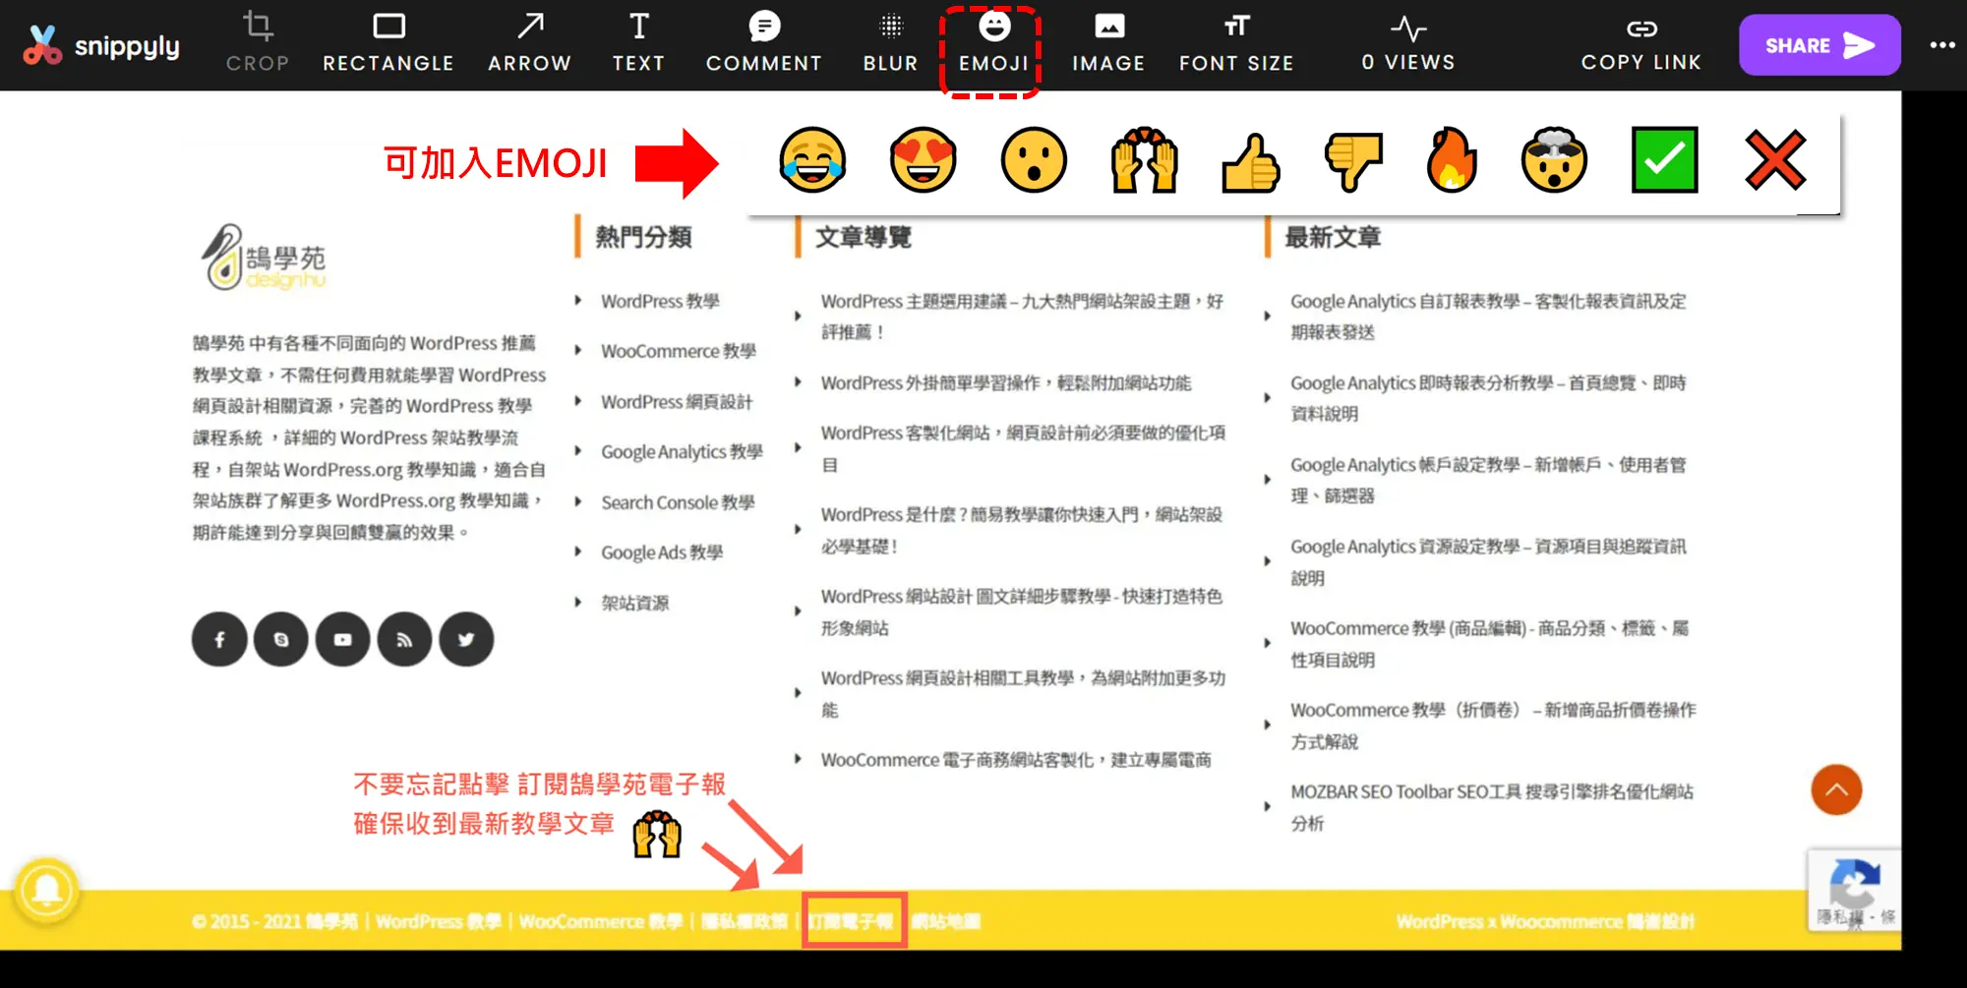Open Google Analytics 自訂報表教學 article

pyautogui.click(x=1488, y=317)
